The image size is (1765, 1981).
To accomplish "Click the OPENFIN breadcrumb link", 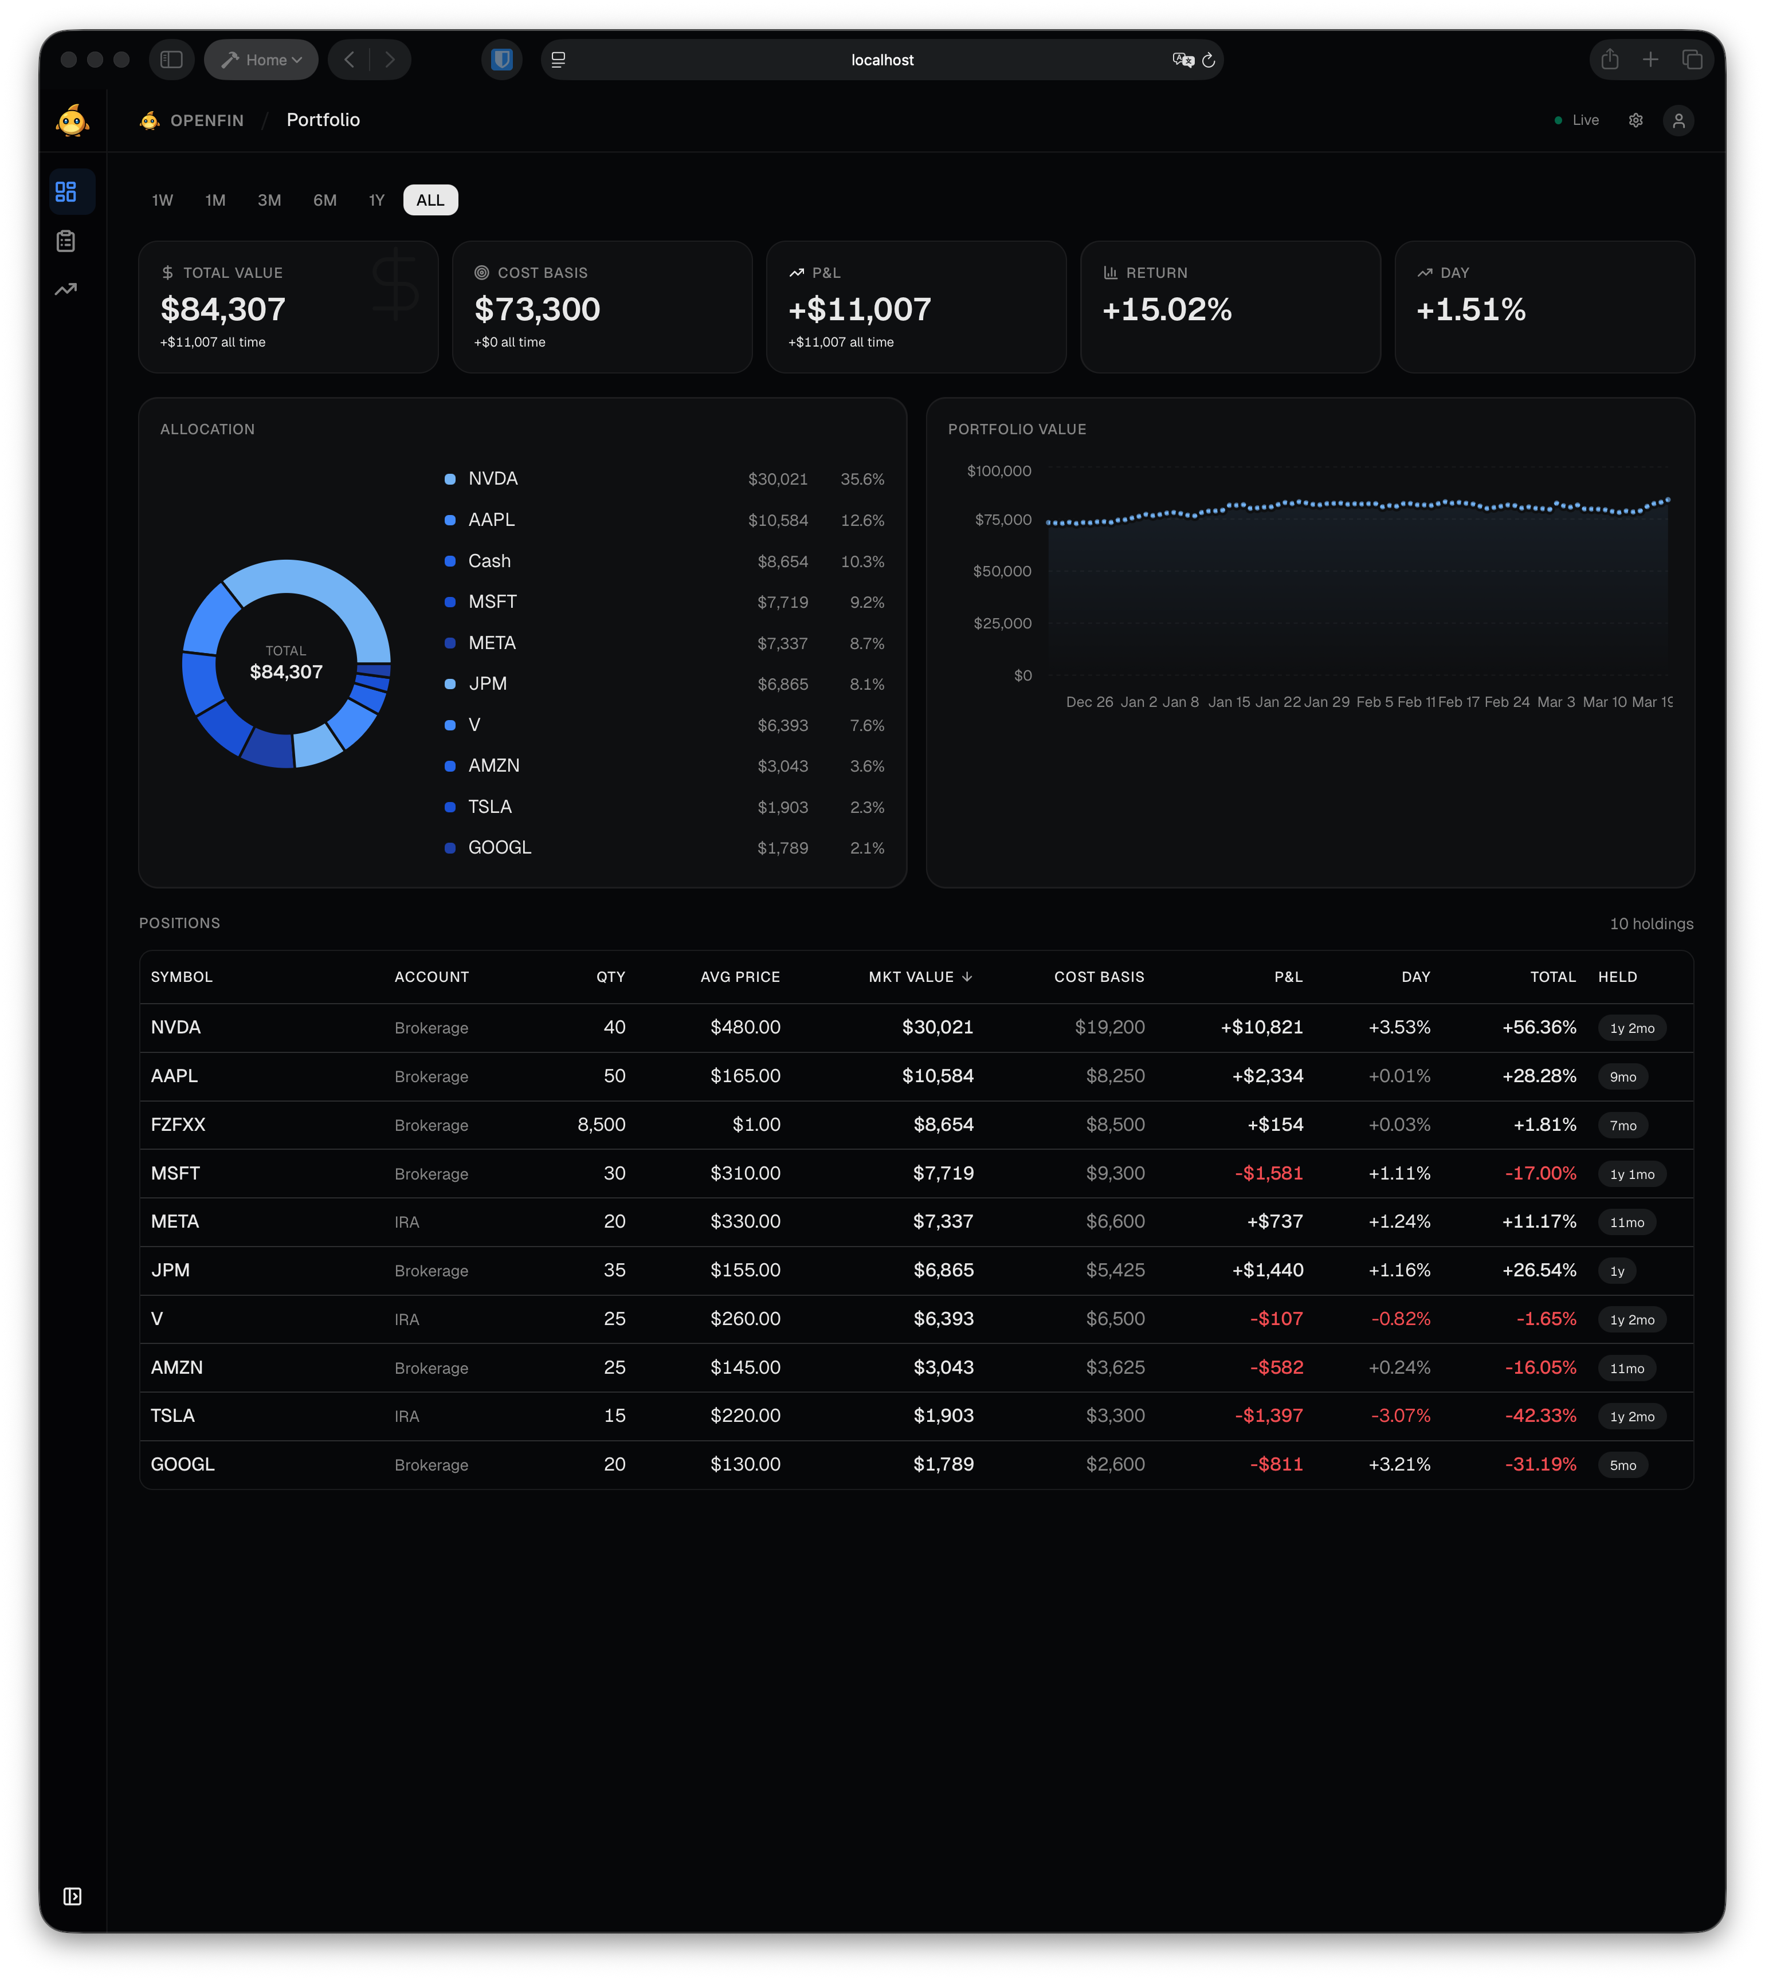I will [207, 120].
